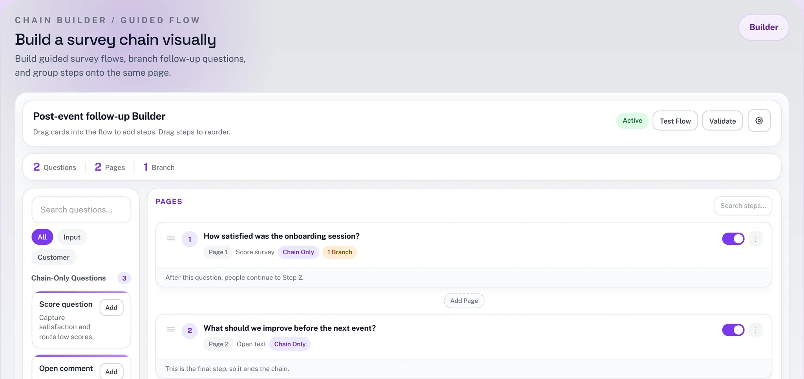Open the three-dot menu on step 1
This screenshot has height=379, width=804.
point(756,239)
